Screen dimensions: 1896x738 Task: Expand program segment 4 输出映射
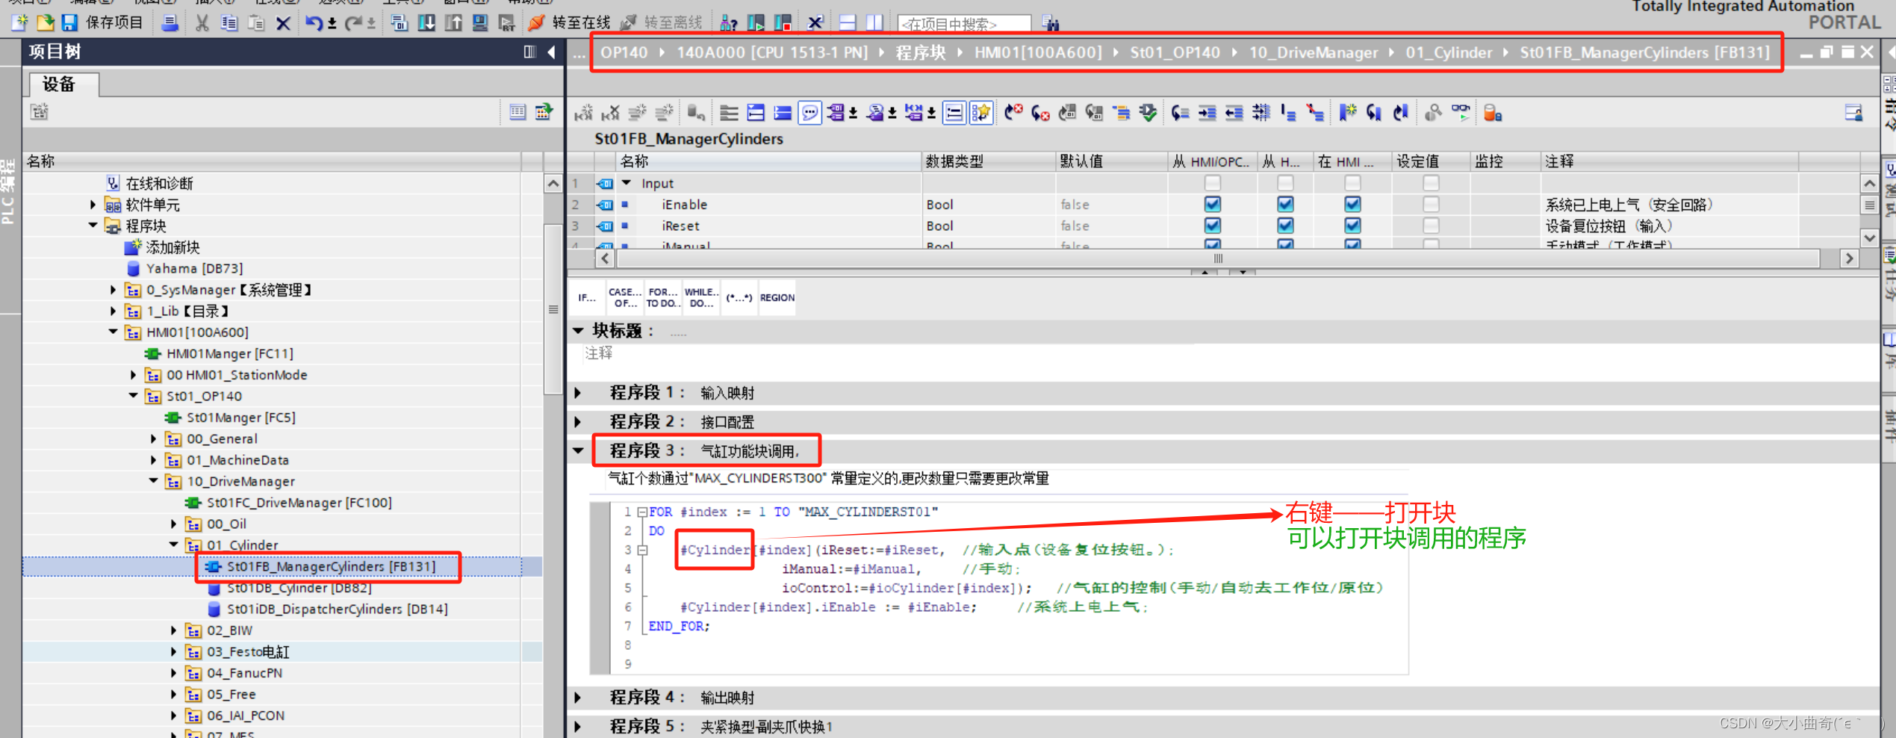(x=578, y=698)
